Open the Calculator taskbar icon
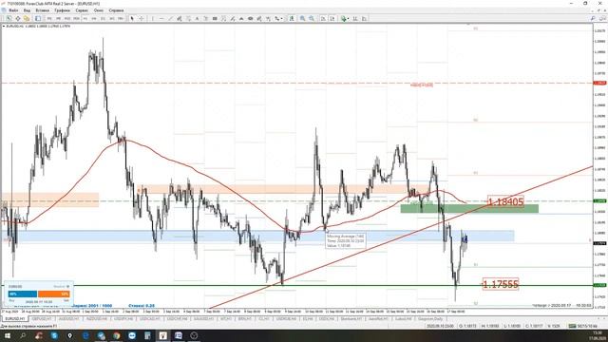The image size is (608, 342). pos(147,335)
